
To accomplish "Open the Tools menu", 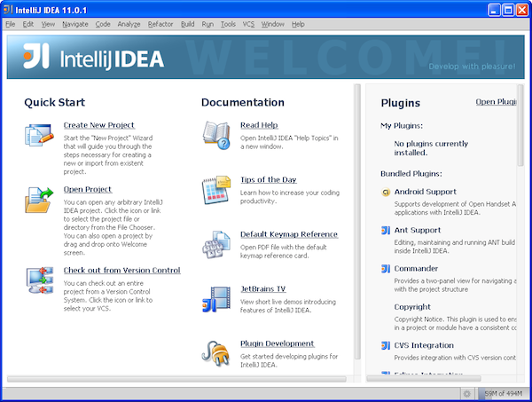I will 228,24.
